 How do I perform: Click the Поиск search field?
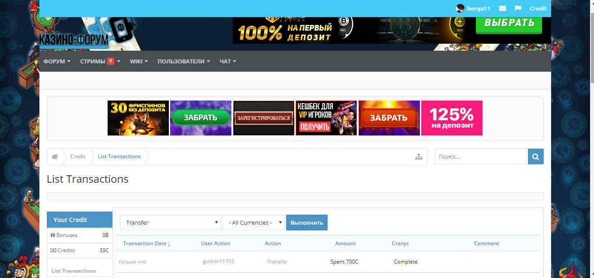point(477,156)
